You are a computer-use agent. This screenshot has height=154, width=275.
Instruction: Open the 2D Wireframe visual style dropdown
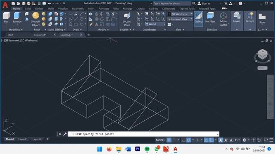tap(180, 14)
